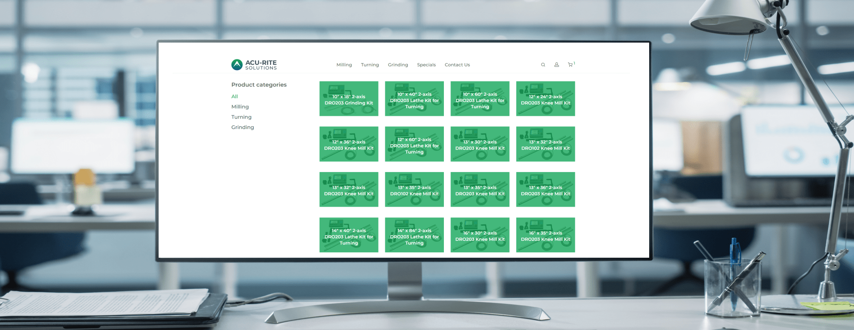Go to the Specials page
This screenshot has height=330, width=854.
point(426,65)
